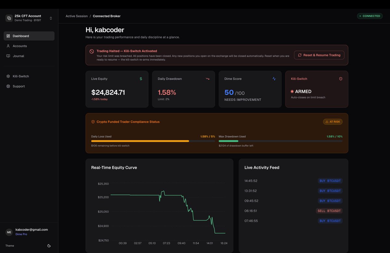Click the Live Equity dollar icon
The height and width of the screenshot is (253, 390).
pyautogui.click(x=141, y=79)
